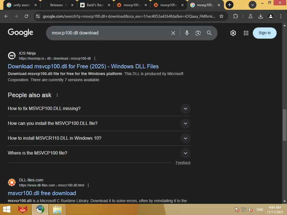Open more options for DLL-files.com result

(x=88, y=185)
